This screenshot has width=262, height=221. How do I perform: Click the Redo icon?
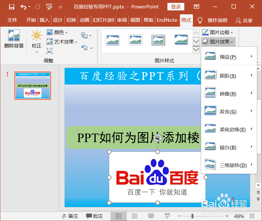(x=38, y=7)
